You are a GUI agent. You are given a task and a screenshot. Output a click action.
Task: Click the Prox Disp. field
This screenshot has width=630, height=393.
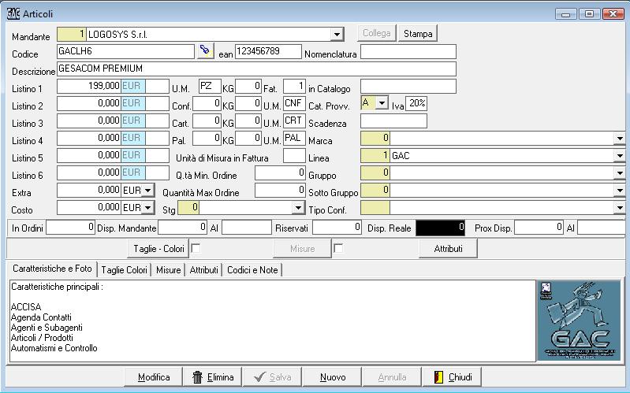click(539, 228)
